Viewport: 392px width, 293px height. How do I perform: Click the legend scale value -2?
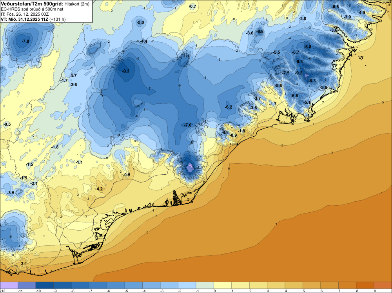pos(179,291)
